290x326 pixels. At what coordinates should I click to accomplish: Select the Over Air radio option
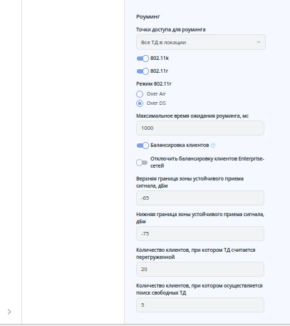click(140, 94)
